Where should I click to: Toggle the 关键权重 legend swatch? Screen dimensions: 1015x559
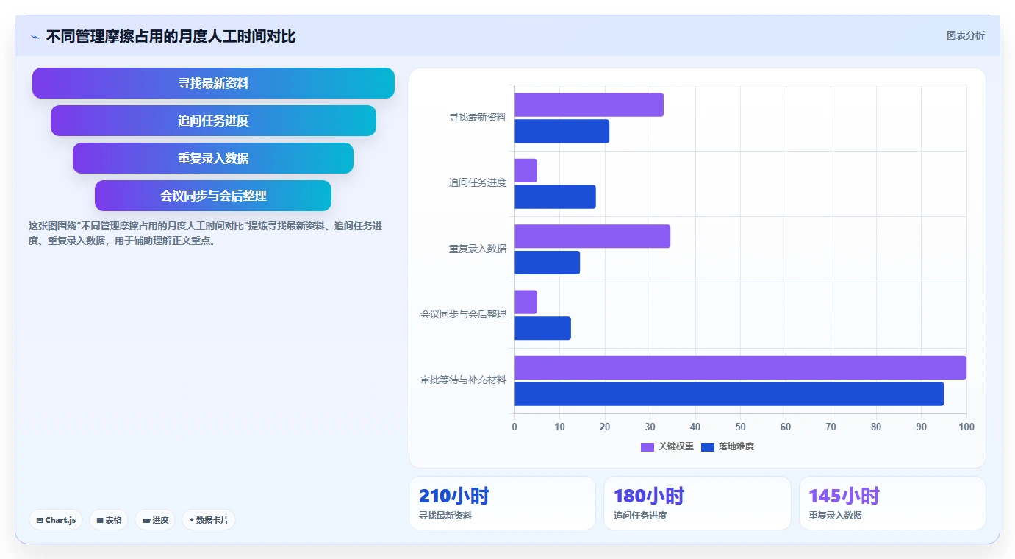(x=647, y=447)
